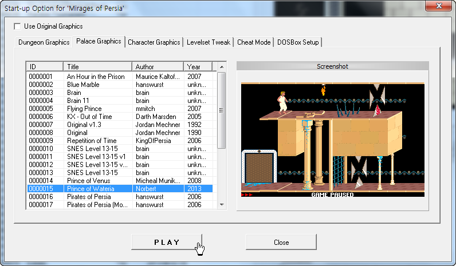The height and width of the screenshot is (266, 456).
Task: Switch to the Dungeon Graphics tab
Action: point(44,42)
